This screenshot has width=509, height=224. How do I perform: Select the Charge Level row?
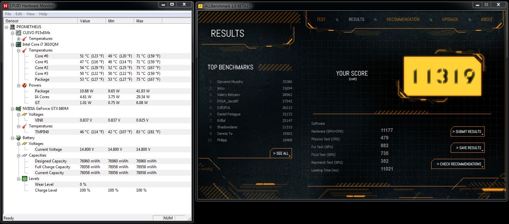point(97,190)
